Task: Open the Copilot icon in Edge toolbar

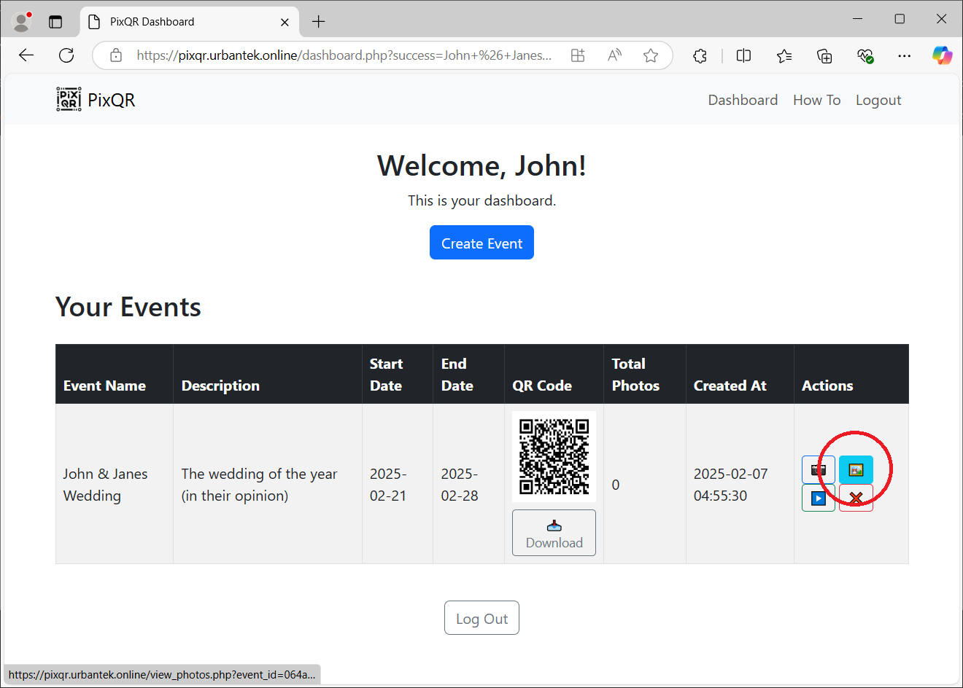Action: (x=942, y=55)
